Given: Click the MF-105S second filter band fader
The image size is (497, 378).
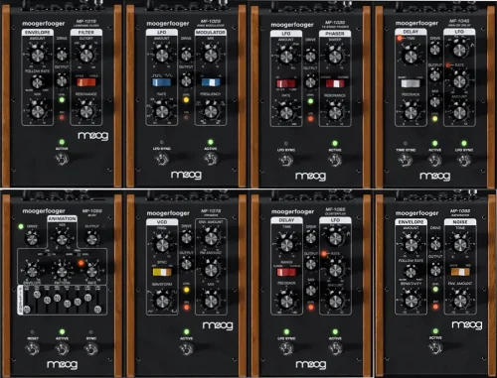Looking at the screenshot, I should pyautogui.click(x=37, y=295).
